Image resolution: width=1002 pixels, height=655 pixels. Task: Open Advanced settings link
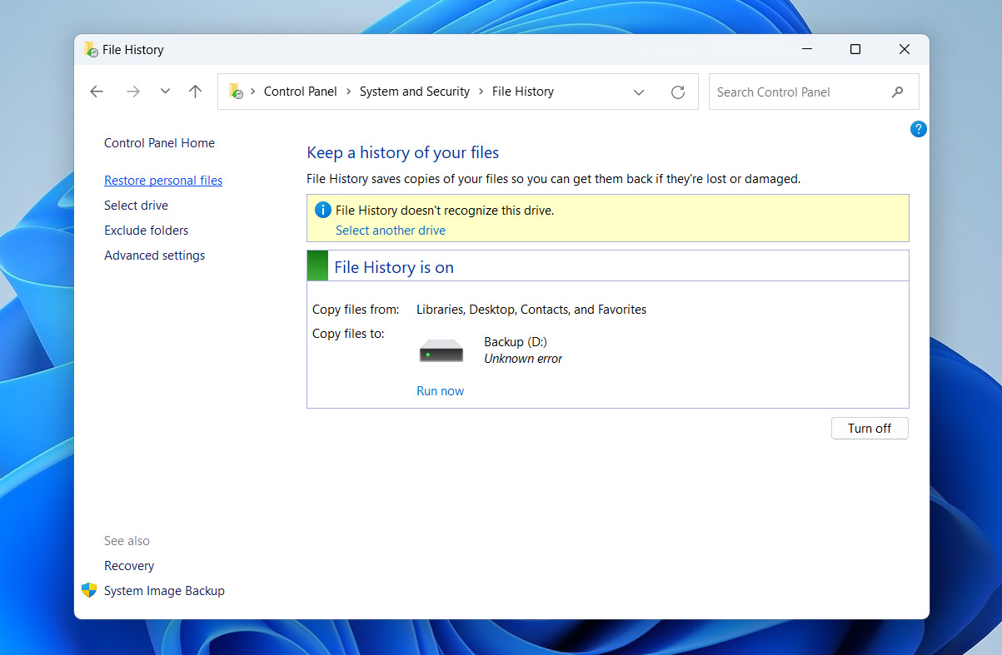(154, 256)
